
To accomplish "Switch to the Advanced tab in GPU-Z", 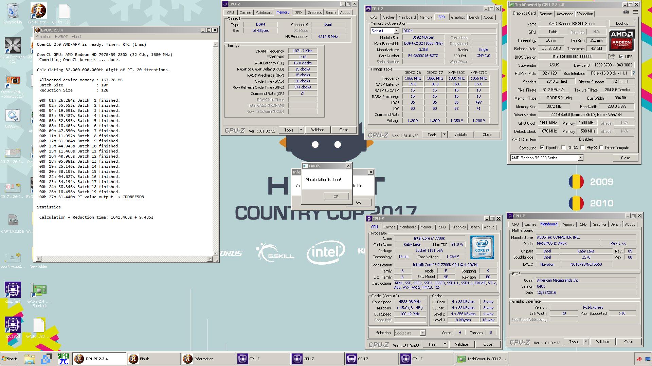I will click(565, 14).
